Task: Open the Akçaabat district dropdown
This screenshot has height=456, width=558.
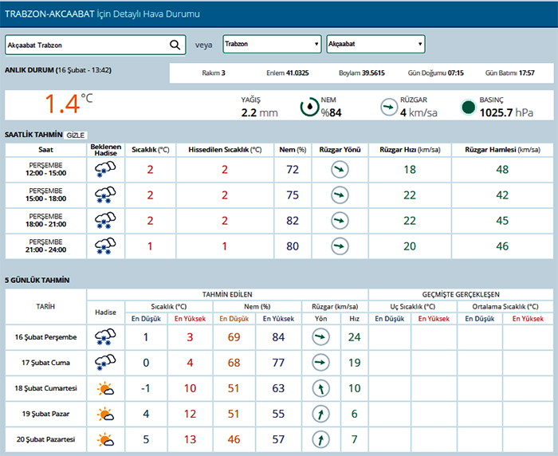Action: coord(375,44)
